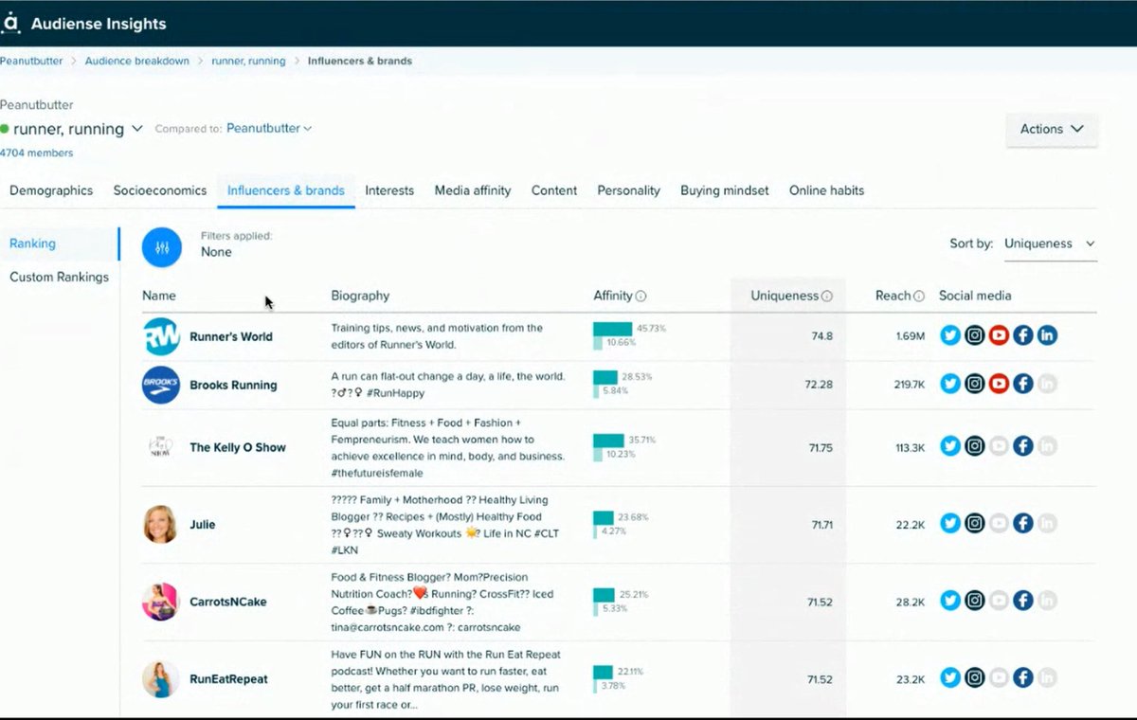Screen dimensions: 1137x720
Task: Open Runner's World LinkedIn icon
Action: coord(1047,335)
